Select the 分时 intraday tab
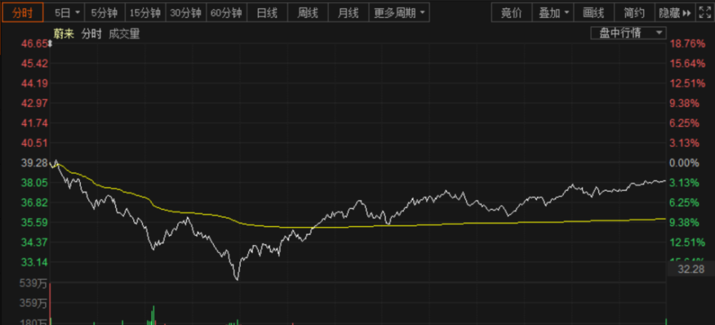Image resolution: width=715 pixels, height=325 pixels. [x=23, y=13]
